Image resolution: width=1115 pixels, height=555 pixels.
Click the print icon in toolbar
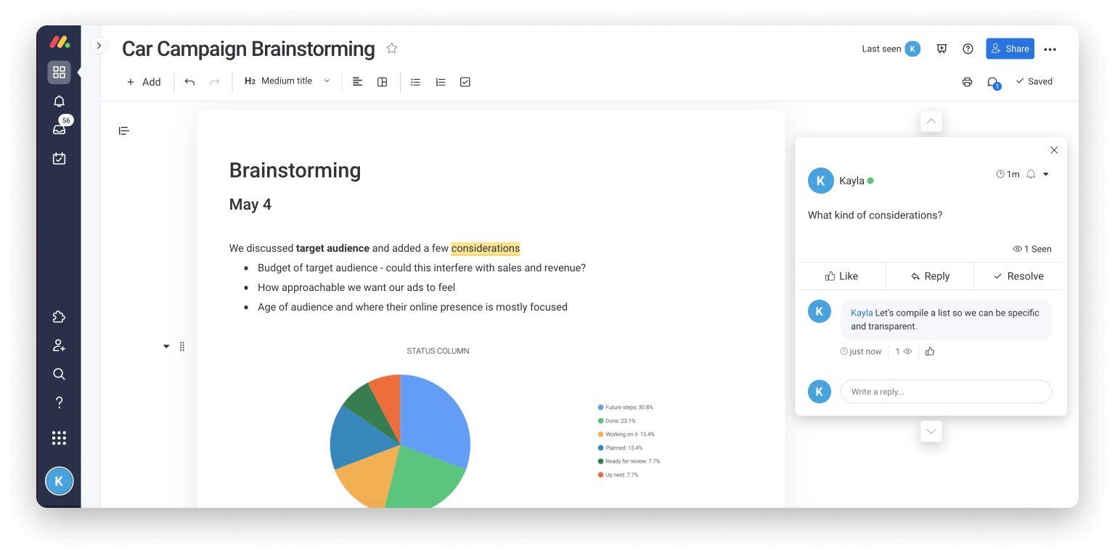click(967, 82)
